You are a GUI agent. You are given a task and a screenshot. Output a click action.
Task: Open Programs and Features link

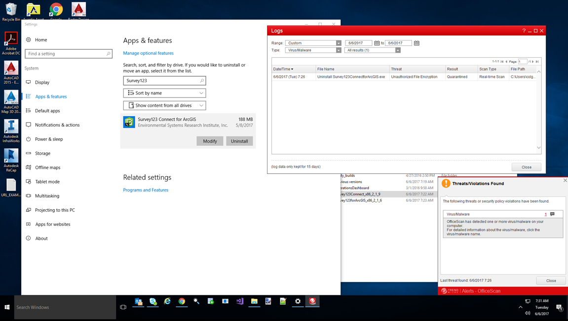(146, 190)
